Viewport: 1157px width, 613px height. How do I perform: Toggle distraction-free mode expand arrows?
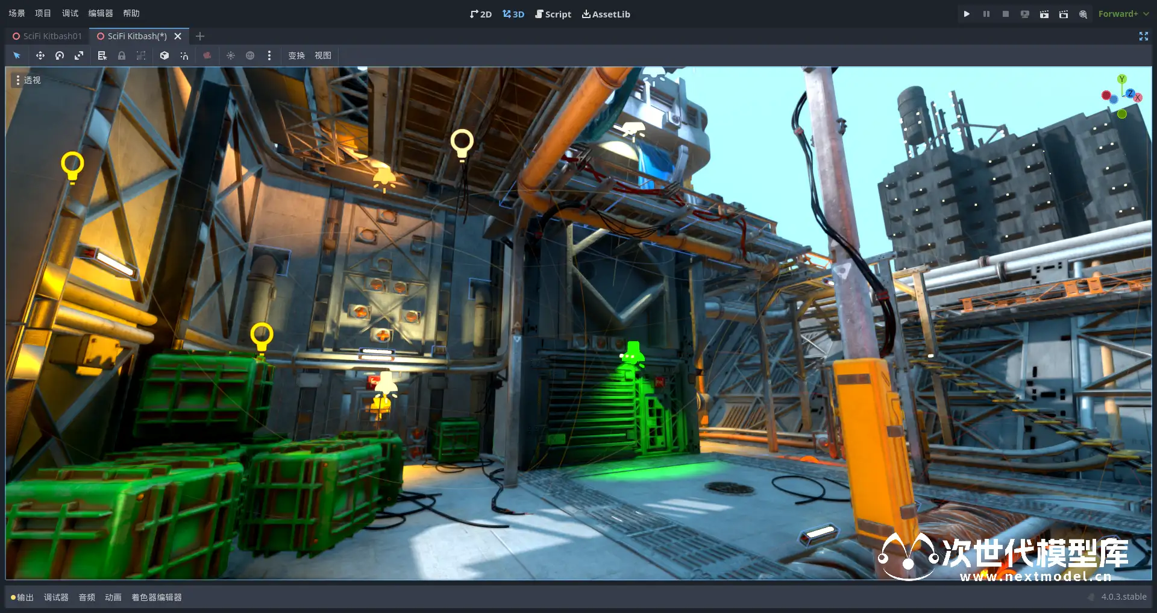[1143, 36]
